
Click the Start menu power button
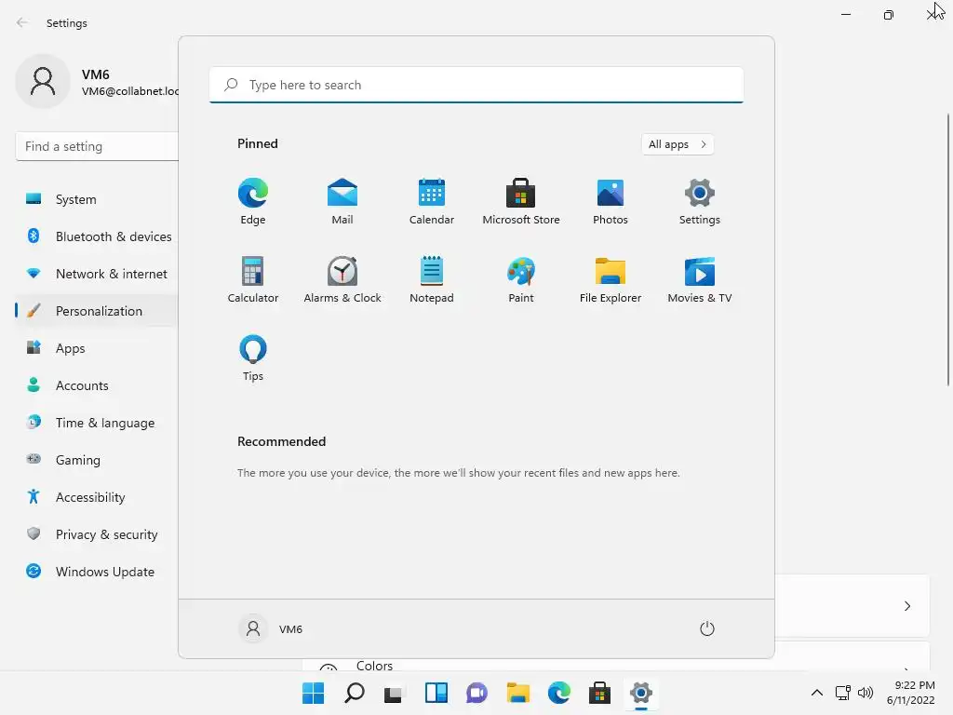pos(707,628)
